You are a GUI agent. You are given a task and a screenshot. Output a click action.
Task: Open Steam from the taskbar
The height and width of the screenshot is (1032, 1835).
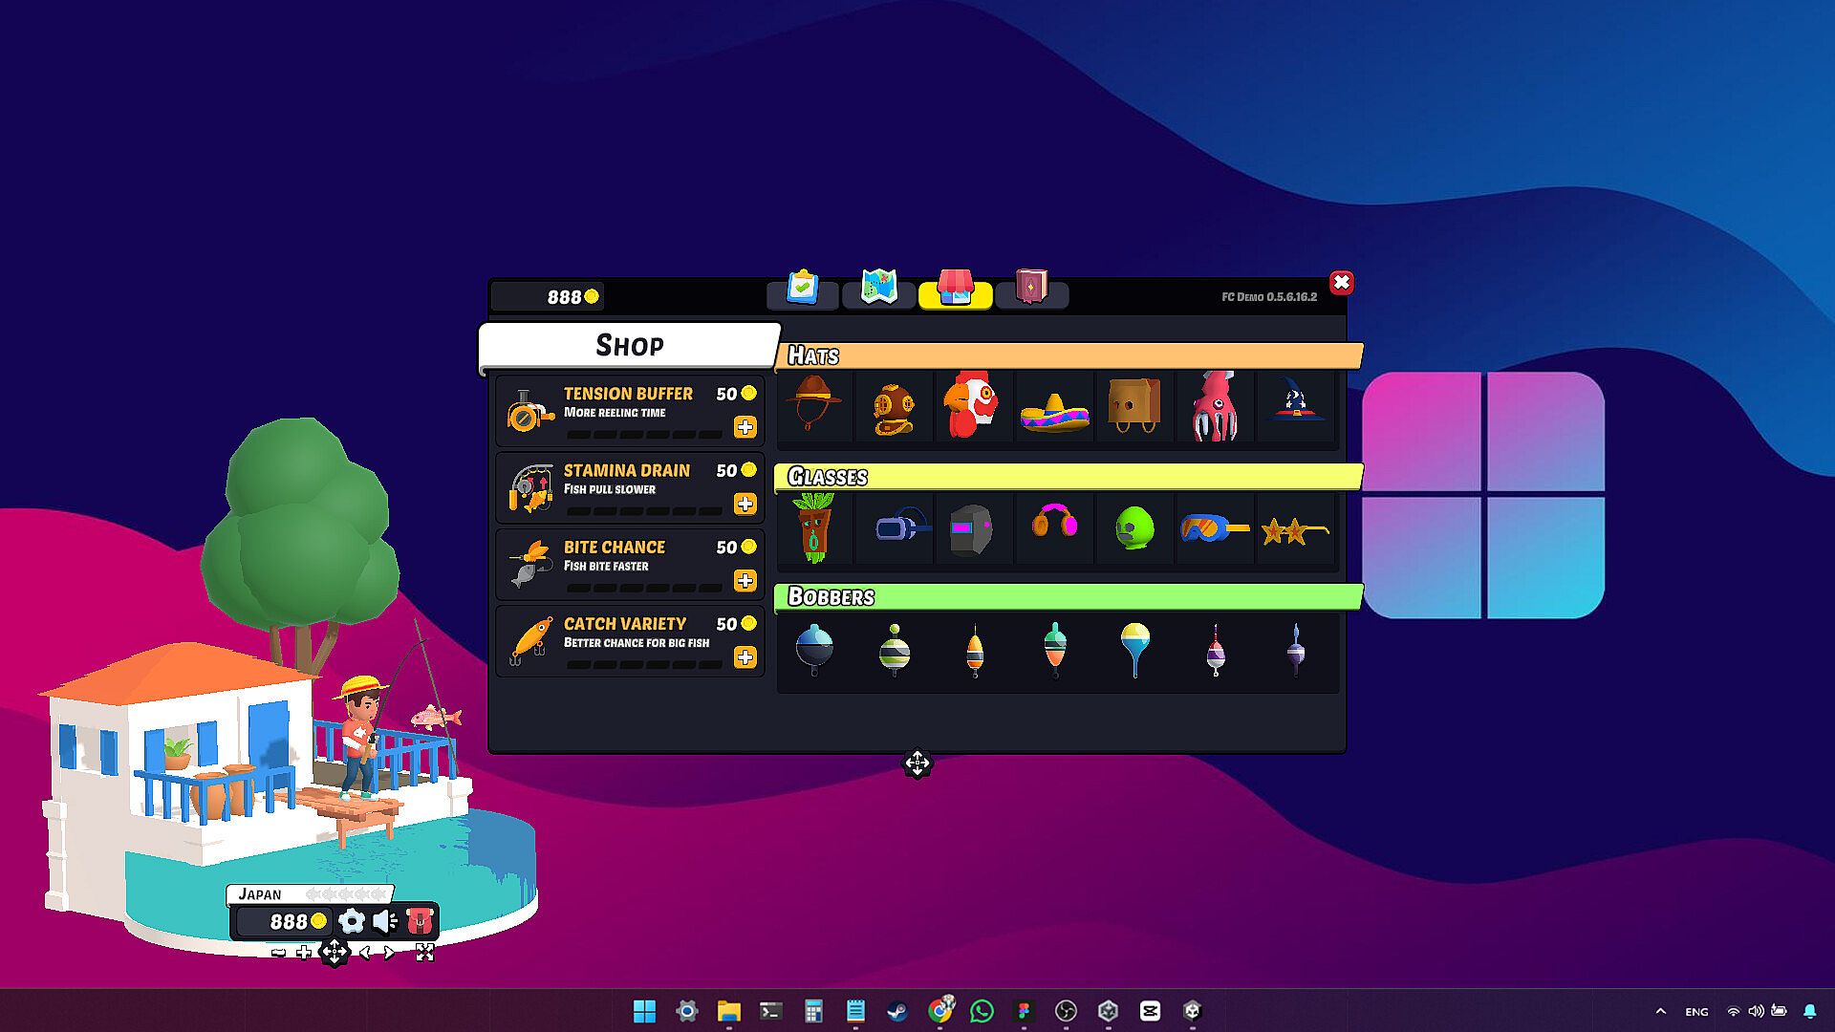point(896,1011)
